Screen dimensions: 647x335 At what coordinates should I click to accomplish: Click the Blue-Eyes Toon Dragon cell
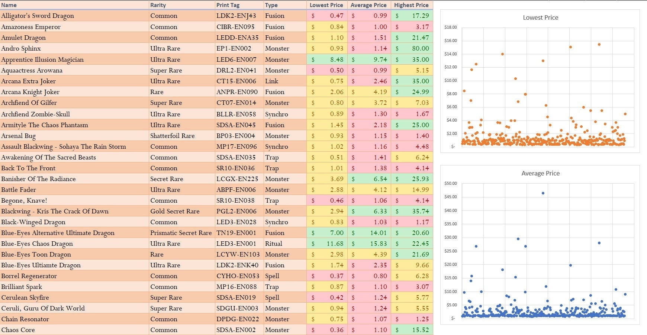[x=74, y=254]
